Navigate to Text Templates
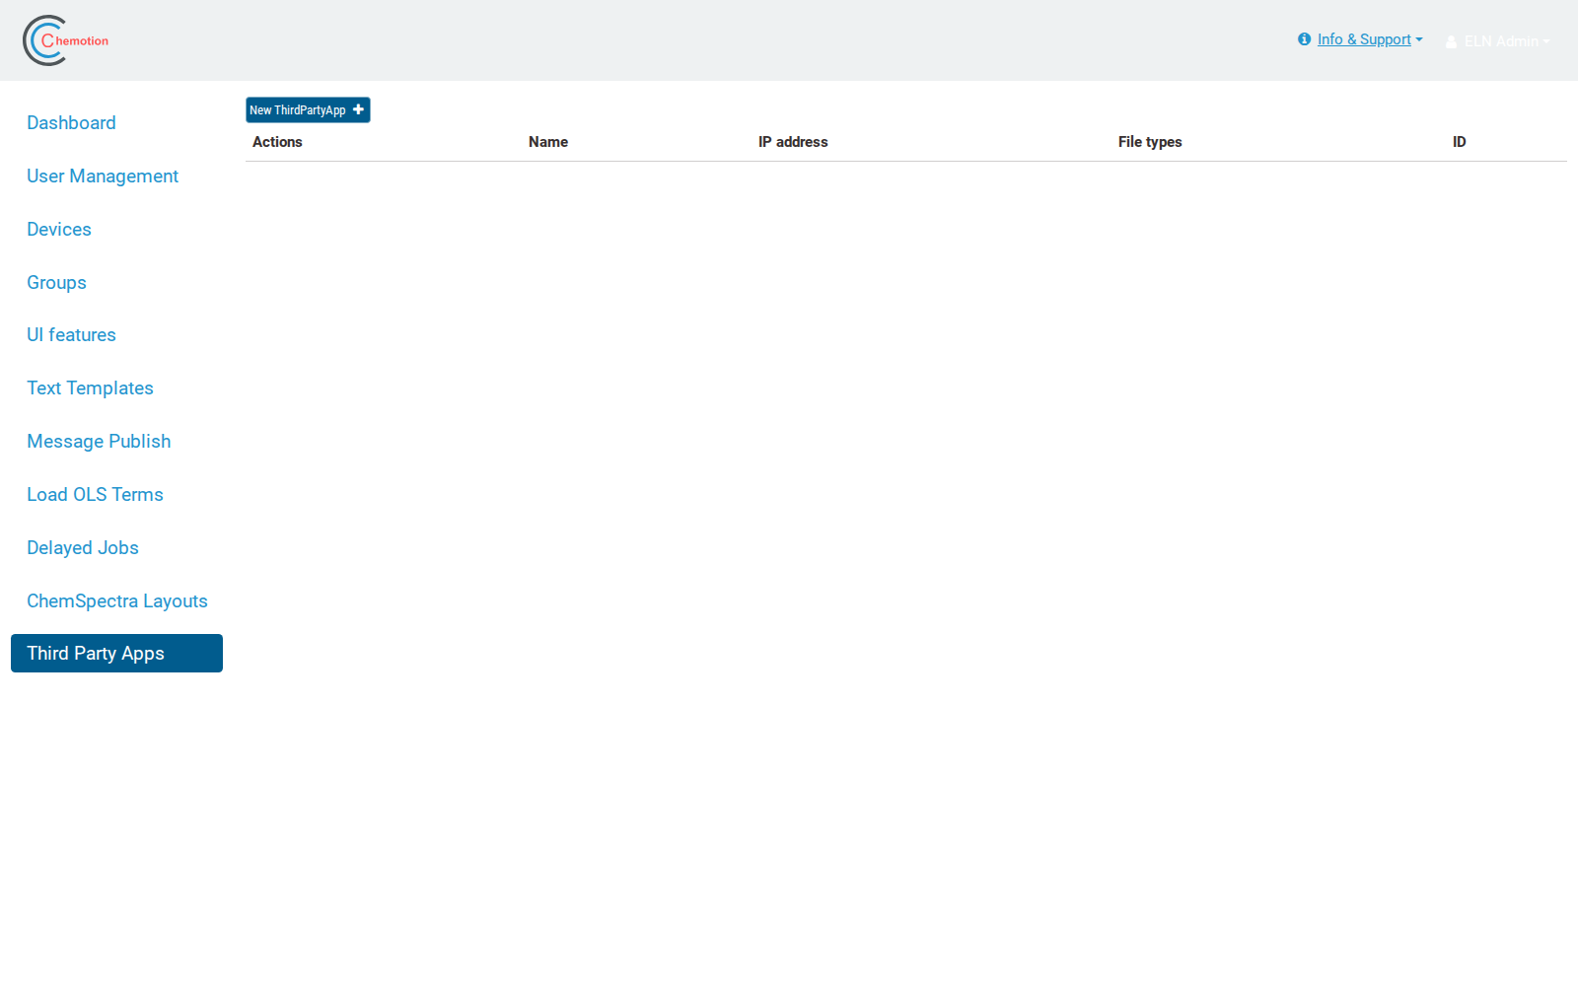1578x986 pixels. [x=90, y=388]
